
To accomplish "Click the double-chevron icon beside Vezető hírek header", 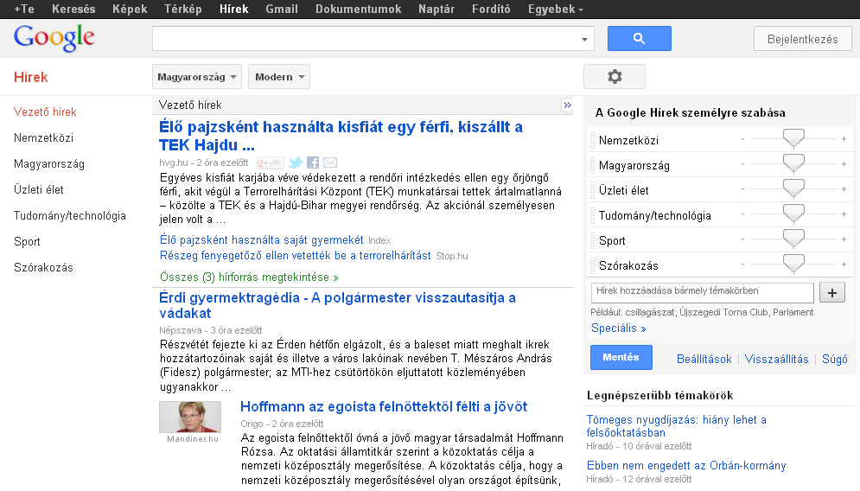I will pyautogui.click(x=567, y=105).
